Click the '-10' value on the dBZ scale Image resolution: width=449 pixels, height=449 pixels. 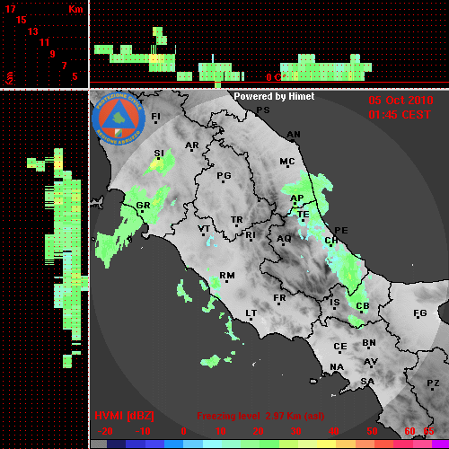[x=143, y=431]
